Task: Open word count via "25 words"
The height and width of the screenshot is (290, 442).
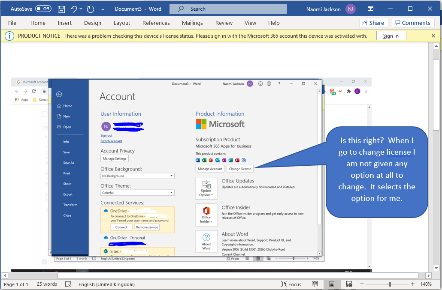Action: (47, 284)
